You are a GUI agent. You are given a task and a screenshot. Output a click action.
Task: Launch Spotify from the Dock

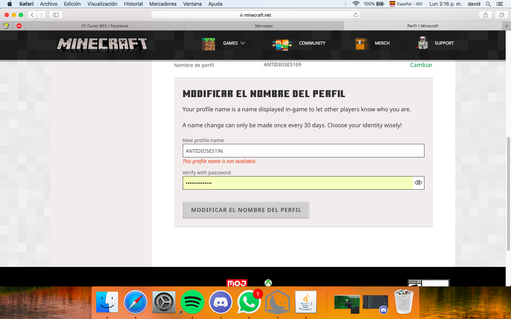click(192, 302)
